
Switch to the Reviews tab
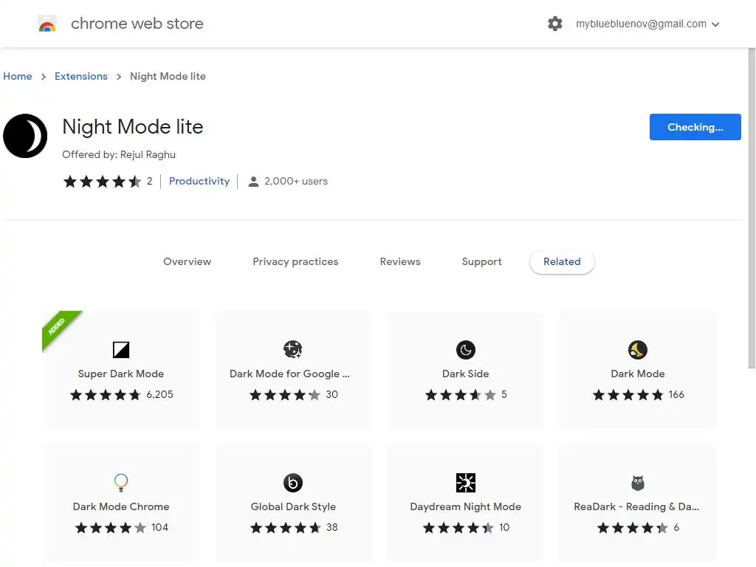[400, 262]
